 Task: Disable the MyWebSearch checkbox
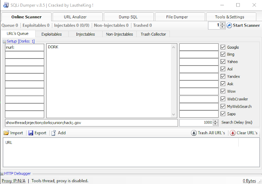[x=223, y=106]
